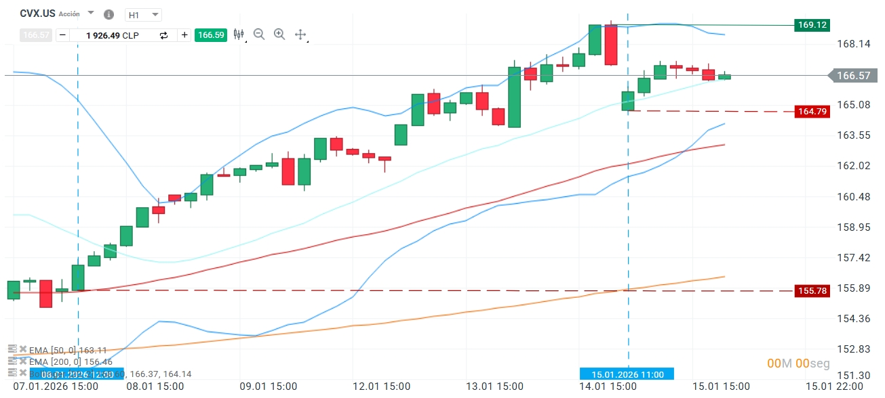Expand the H1 timeframe dropdown
The width and height of the screenshot is (885, 398).
pyautogui.click(x=143, y=14)
